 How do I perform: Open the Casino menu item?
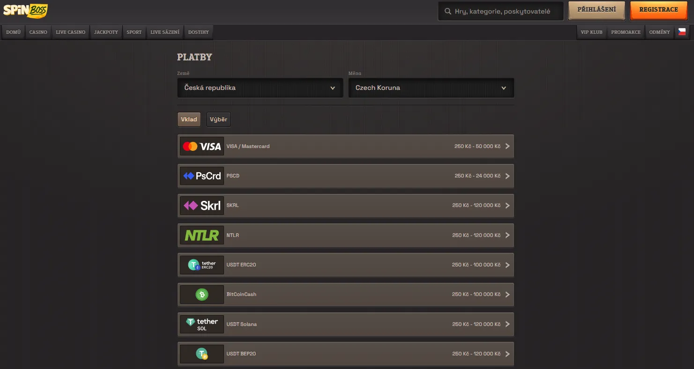(38, 32)
